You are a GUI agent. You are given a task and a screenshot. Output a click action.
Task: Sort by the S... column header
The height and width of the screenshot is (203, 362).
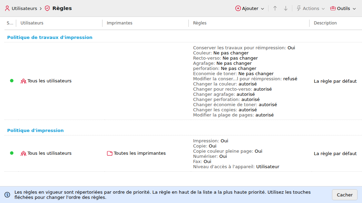[10, 23]
